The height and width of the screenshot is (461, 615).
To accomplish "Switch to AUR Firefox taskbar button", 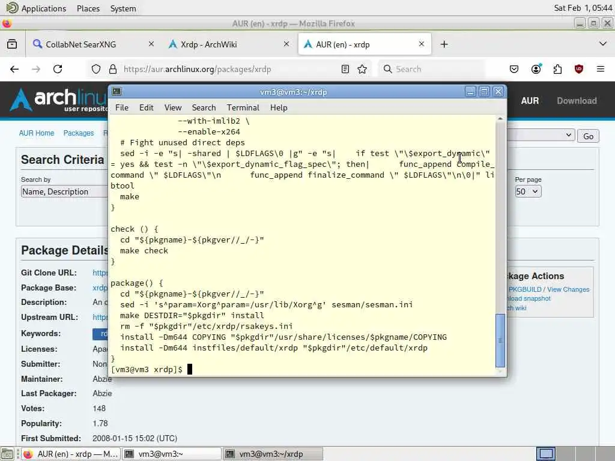I will pyautogui.click(x=71, y=454).
